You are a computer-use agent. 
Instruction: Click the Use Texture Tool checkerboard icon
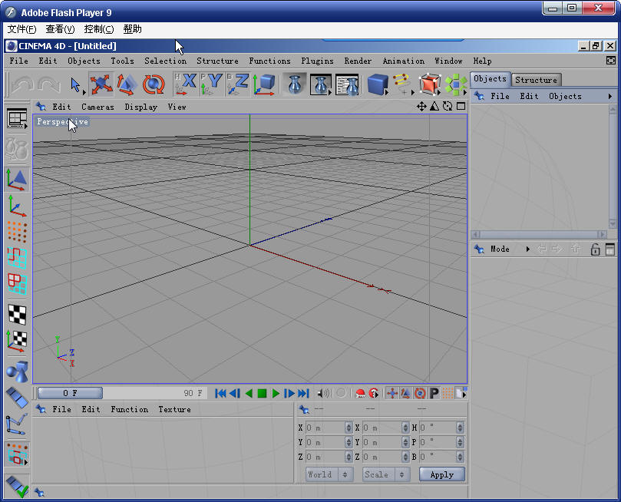tap(17, 314)
